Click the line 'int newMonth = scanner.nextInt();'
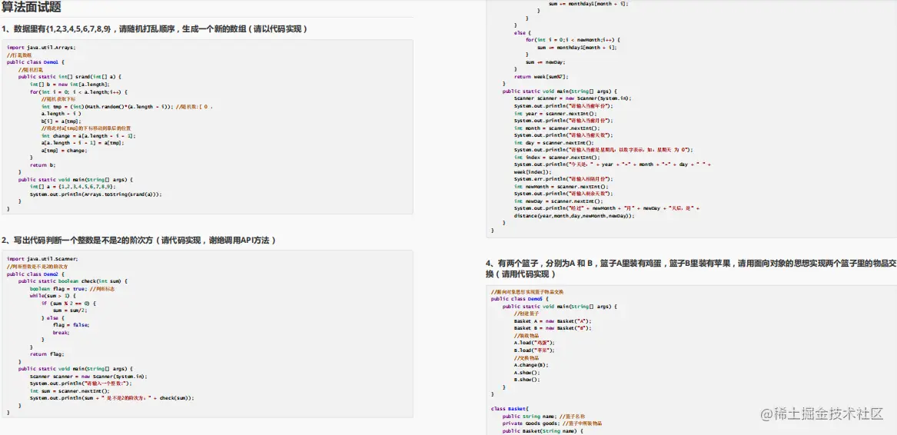 coord(561,187)
